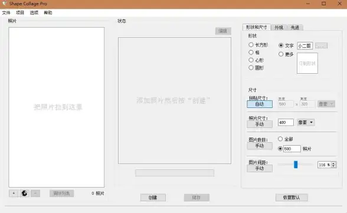Click the minus remove-photo button
Image resolution: width=347 pixels, height=213 pixels.
click(35, 194)
